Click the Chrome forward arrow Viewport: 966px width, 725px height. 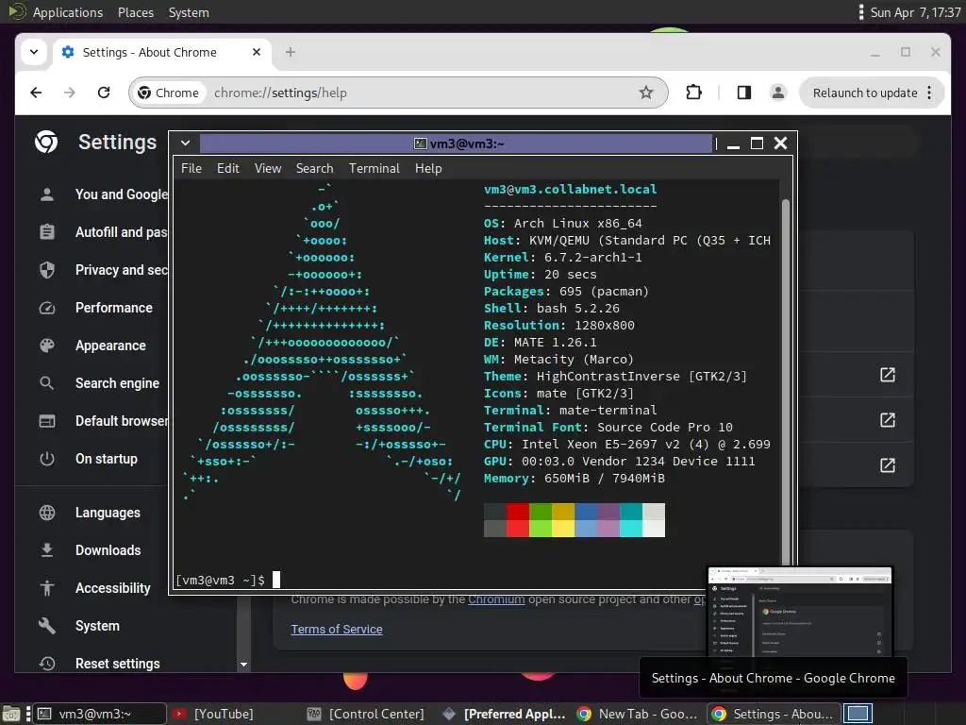point(70,93)
